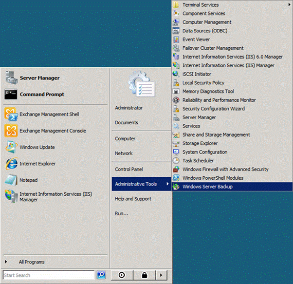Select Administrative Tools menu item

coord(141,184)
